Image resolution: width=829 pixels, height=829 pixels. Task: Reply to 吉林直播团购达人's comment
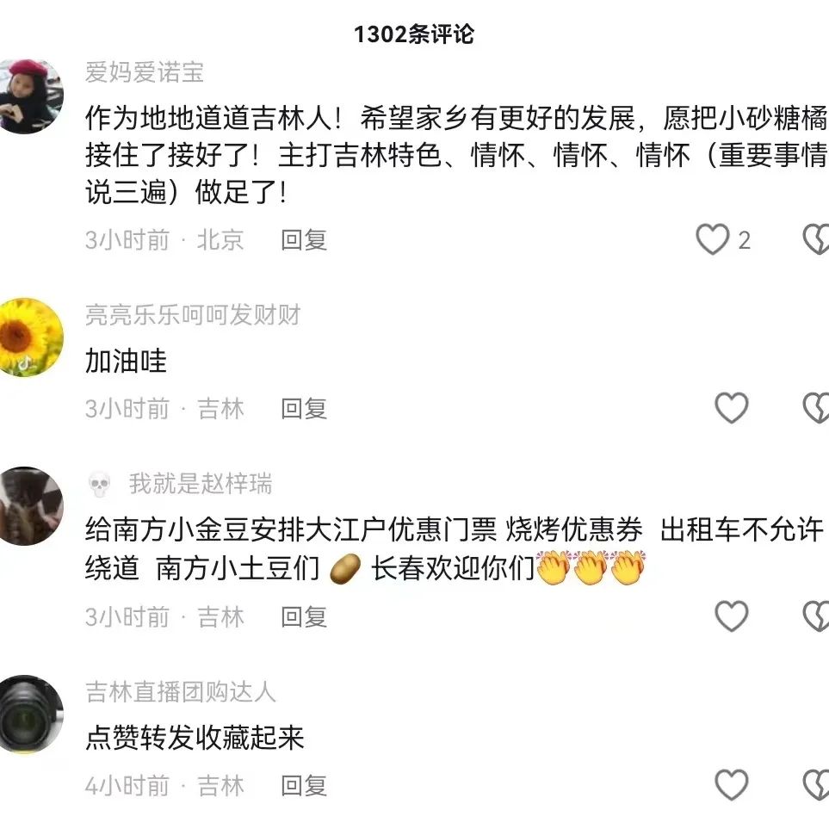[304, 785]
